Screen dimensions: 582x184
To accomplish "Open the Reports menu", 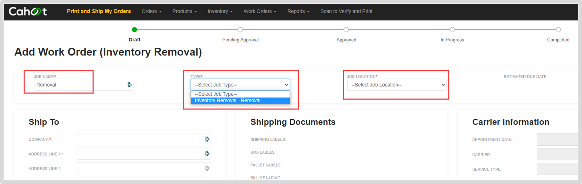I will tap(298, 11).
